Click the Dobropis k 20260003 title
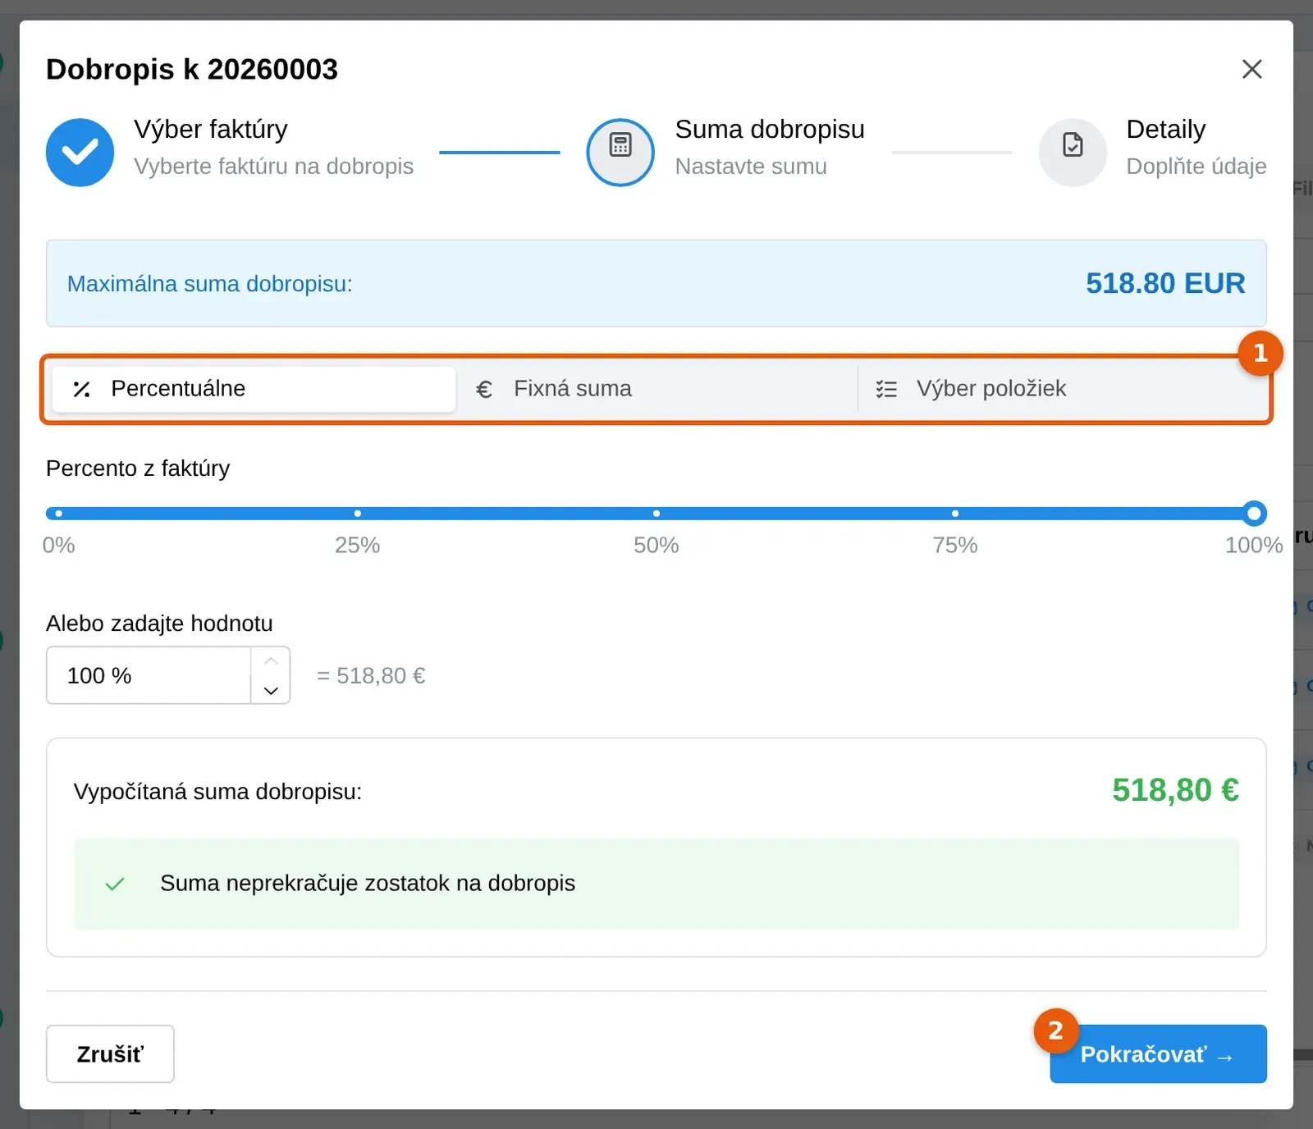Screen dimensions: 1313x1129 tap(192, 69)
